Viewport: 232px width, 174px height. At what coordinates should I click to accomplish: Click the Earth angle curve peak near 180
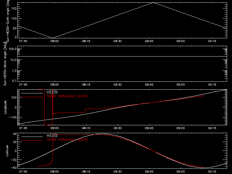153,3
